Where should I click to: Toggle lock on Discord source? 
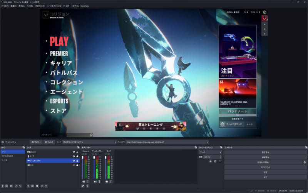click(x=77, y=152)
